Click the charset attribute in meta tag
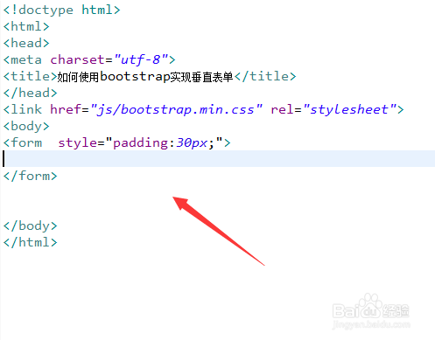Image resolution: width=435 pixels, height=340 pixels. pyautogui.click(x=77, y=59)
